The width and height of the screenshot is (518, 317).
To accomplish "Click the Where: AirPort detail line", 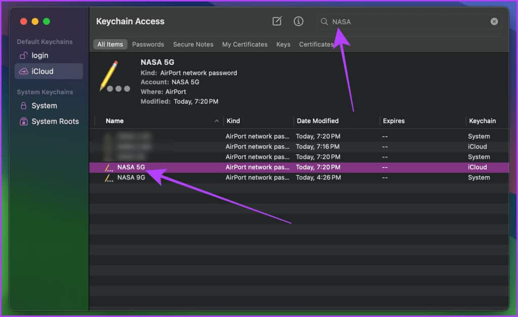I will (163, 92).
